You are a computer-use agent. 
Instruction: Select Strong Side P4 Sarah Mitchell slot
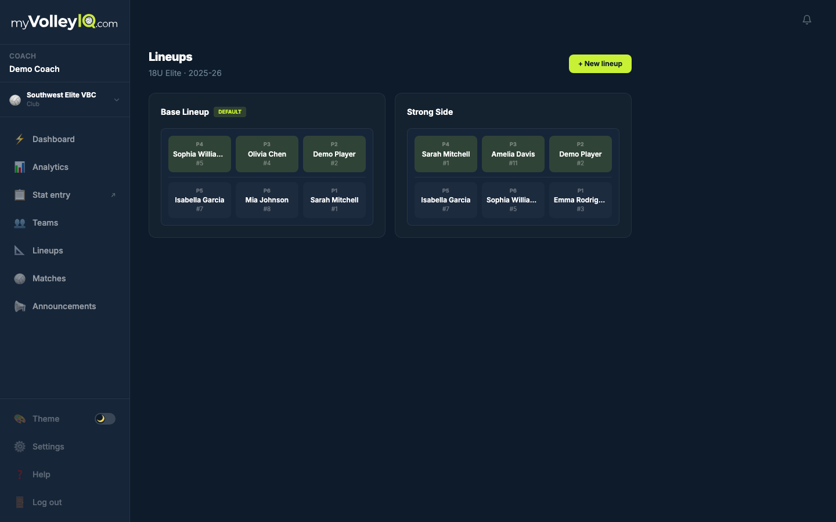point(446,154)
